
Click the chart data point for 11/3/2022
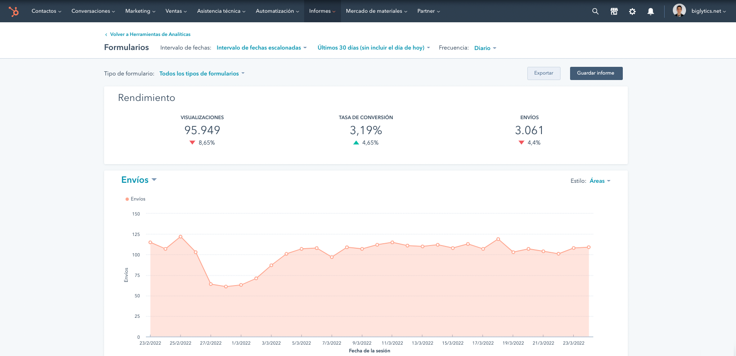[x=392, y=242]
